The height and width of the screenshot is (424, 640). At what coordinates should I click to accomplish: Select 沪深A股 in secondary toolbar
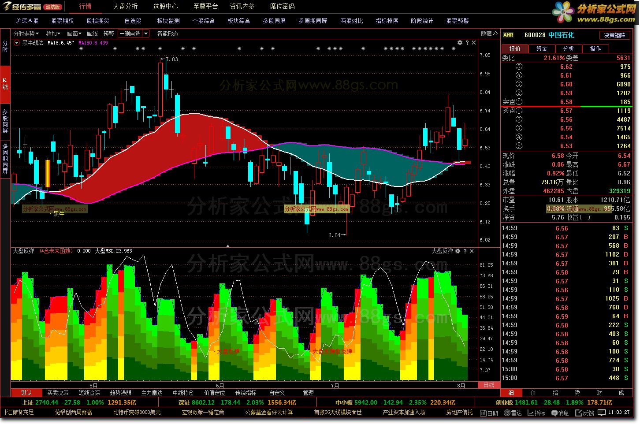pyautogui.click(x=27, y=21)
